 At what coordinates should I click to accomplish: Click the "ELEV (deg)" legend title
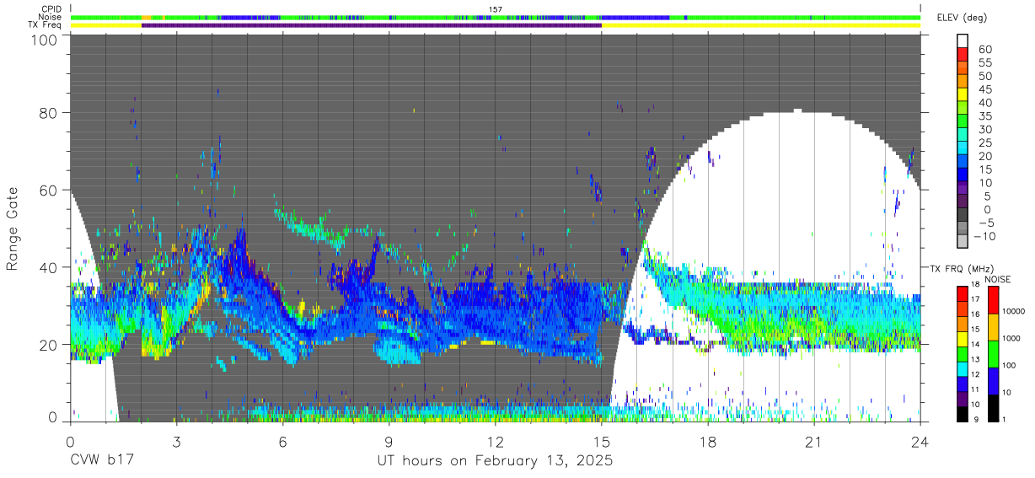click(x=962, y=17)
